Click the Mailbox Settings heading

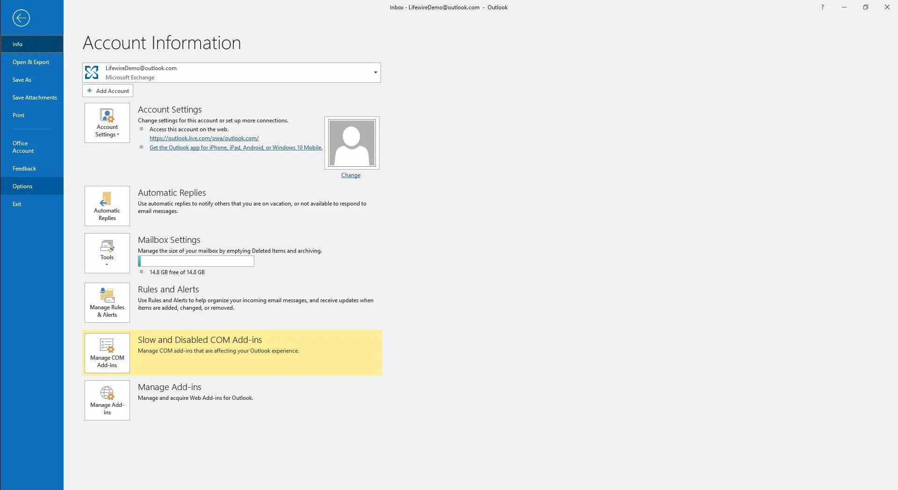click(x=169, y=240)
